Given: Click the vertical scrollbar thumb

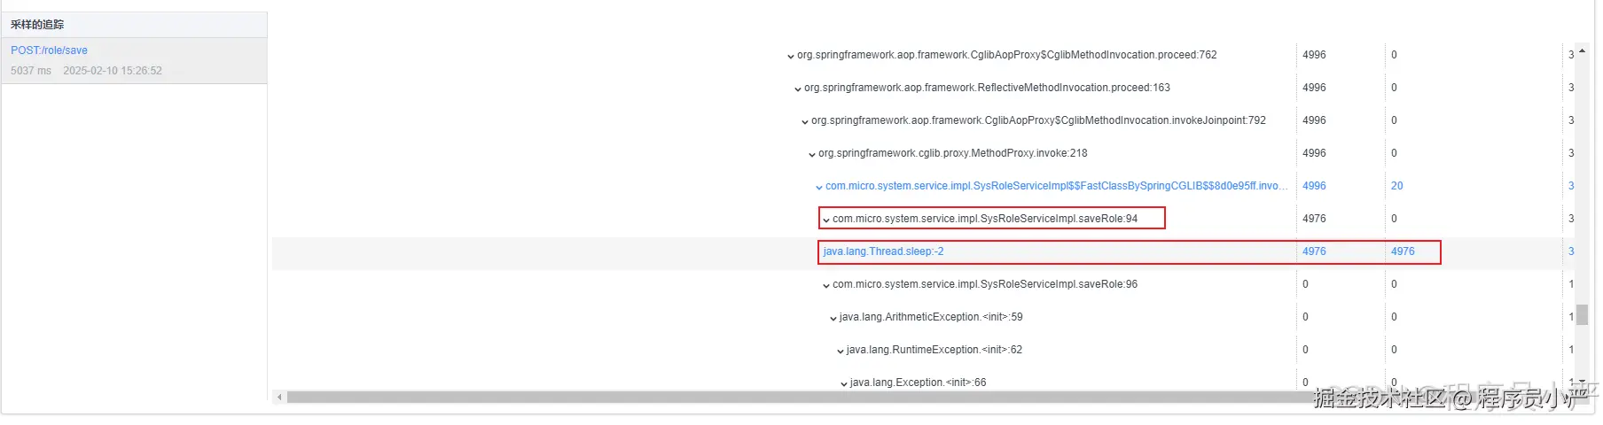Looking at the screenshot, I should tap(1582, 314).
